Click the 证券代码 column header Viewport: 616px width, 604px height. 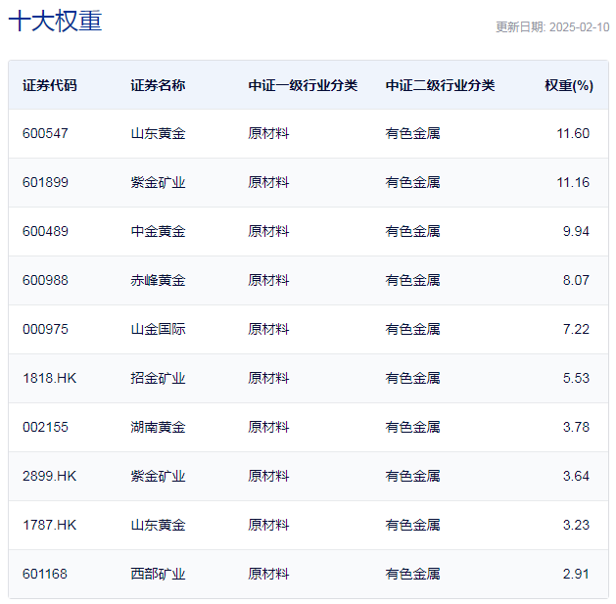[x=50, y=85]
